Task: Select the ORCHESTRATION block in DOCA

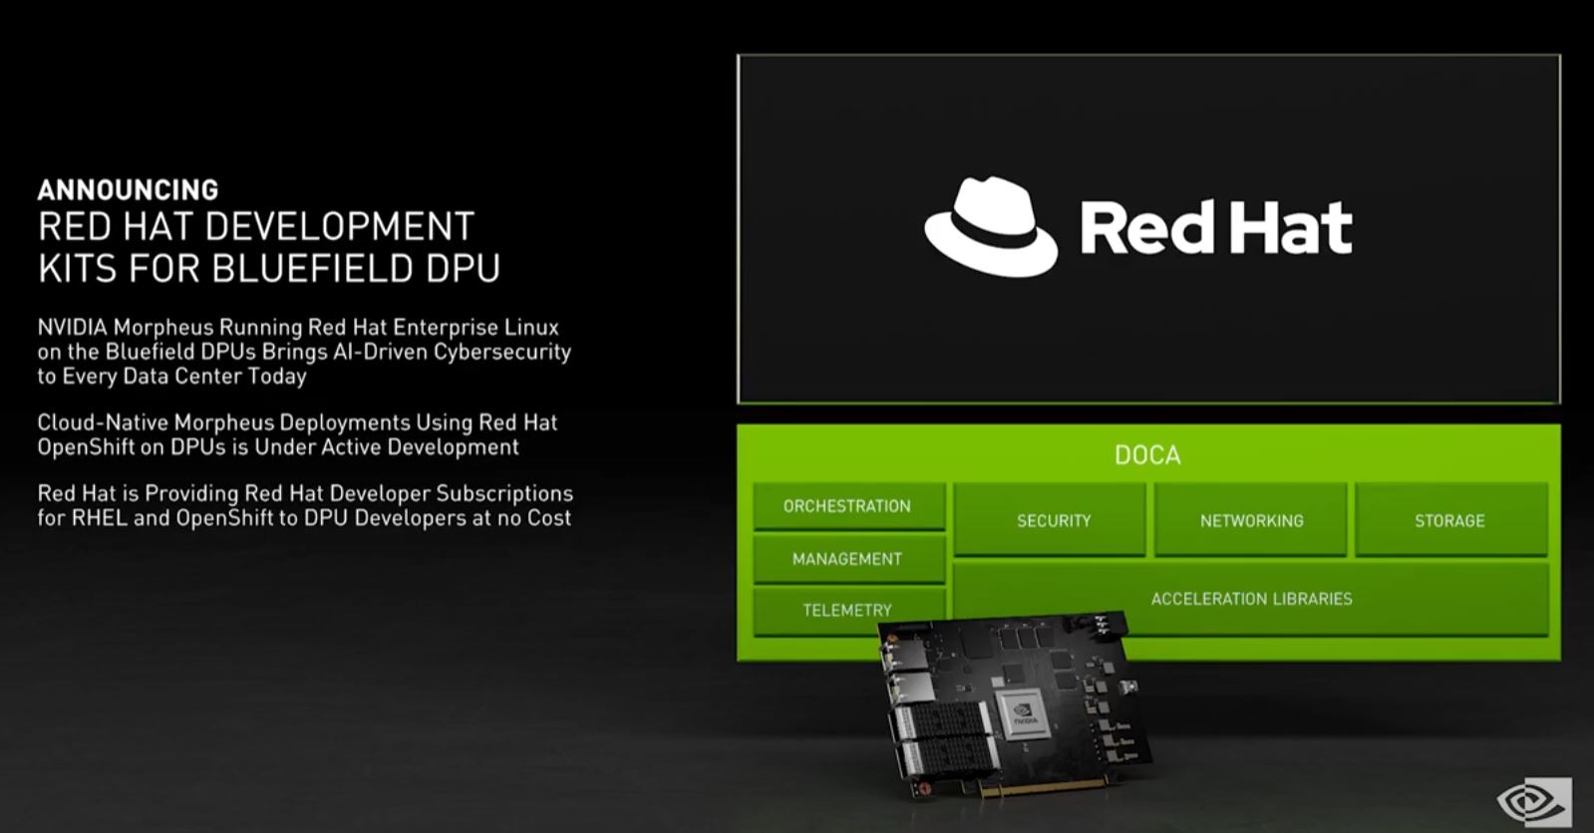Action: coord(848,506)
